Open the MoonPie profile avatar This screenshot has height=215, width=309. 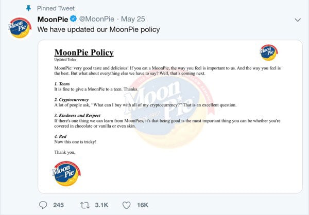coord(19,31)
